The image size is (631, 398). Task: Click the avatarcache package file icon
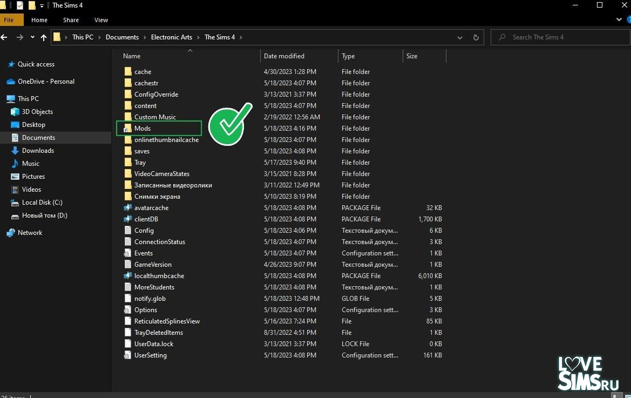[128, 208]
